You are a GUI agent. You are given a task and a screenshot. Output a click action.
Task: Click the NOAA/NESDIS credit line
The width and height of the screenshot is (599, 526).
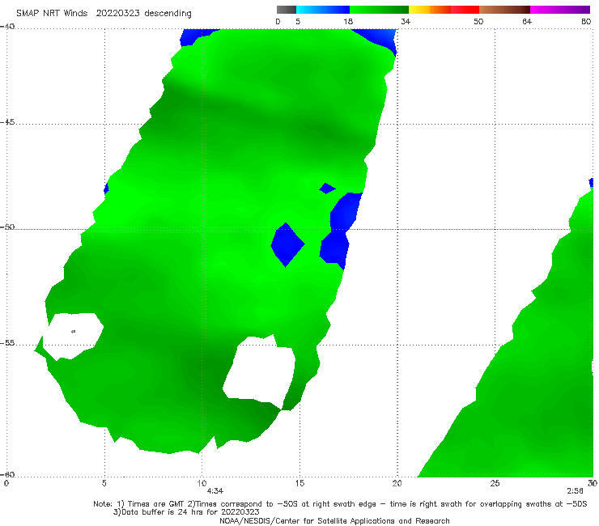coord(334,520)
